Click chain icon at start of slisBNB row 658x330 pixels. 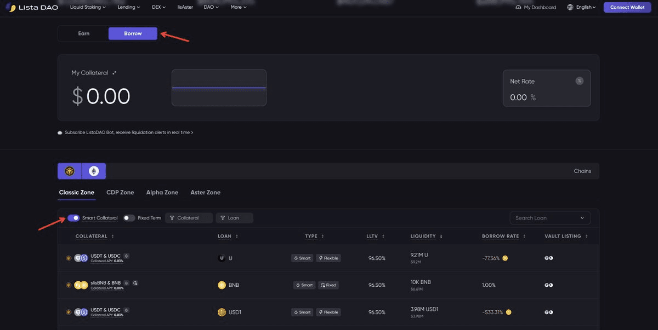pyautogui.click(x=69, y=285)
